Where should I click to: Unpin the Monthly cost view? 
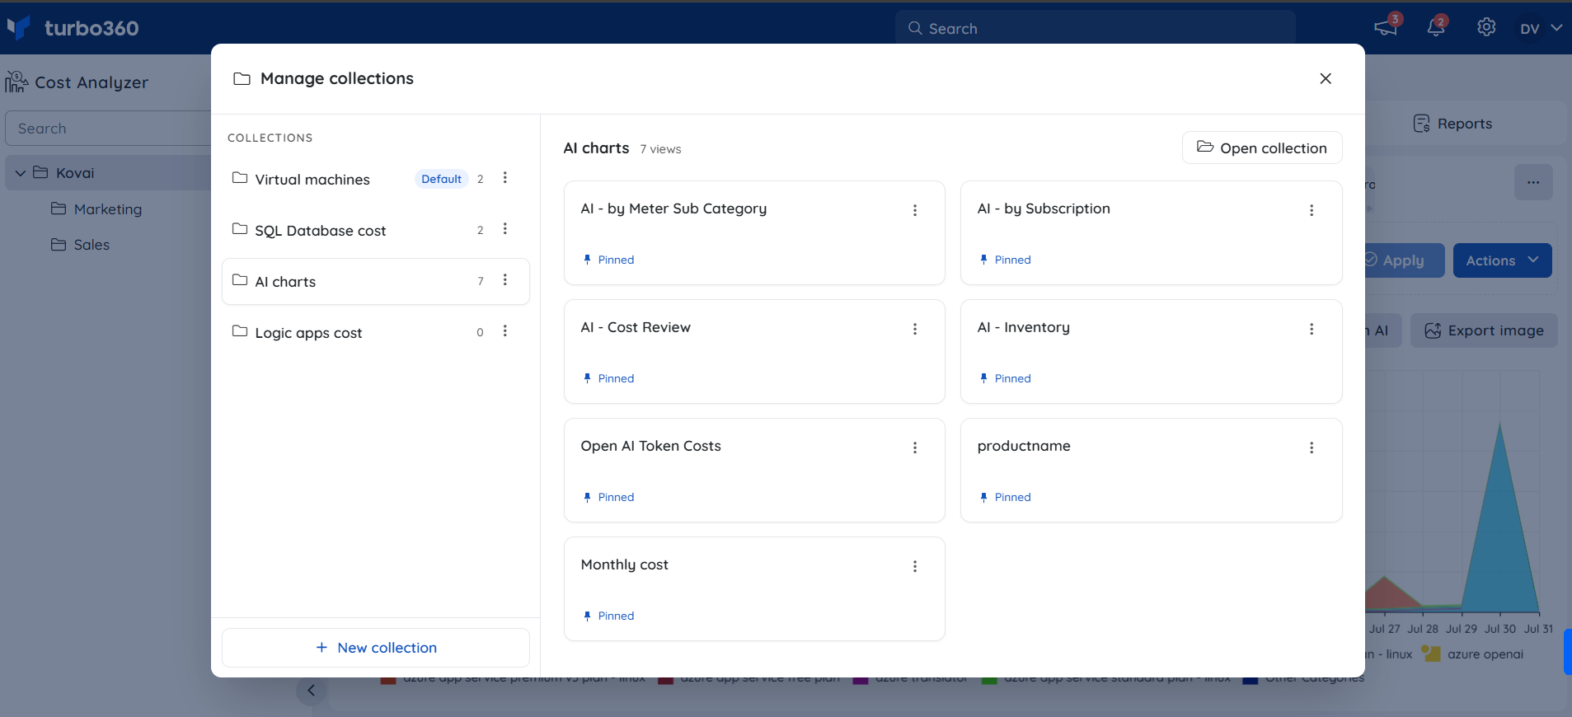coord(608,616)
